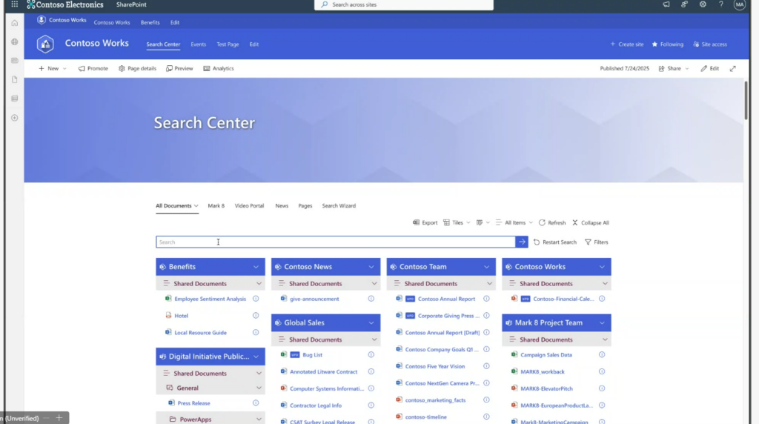Collapse the Contoso News group
The width and height of the screenshot is (759, 424).
(x=371, y=267)
